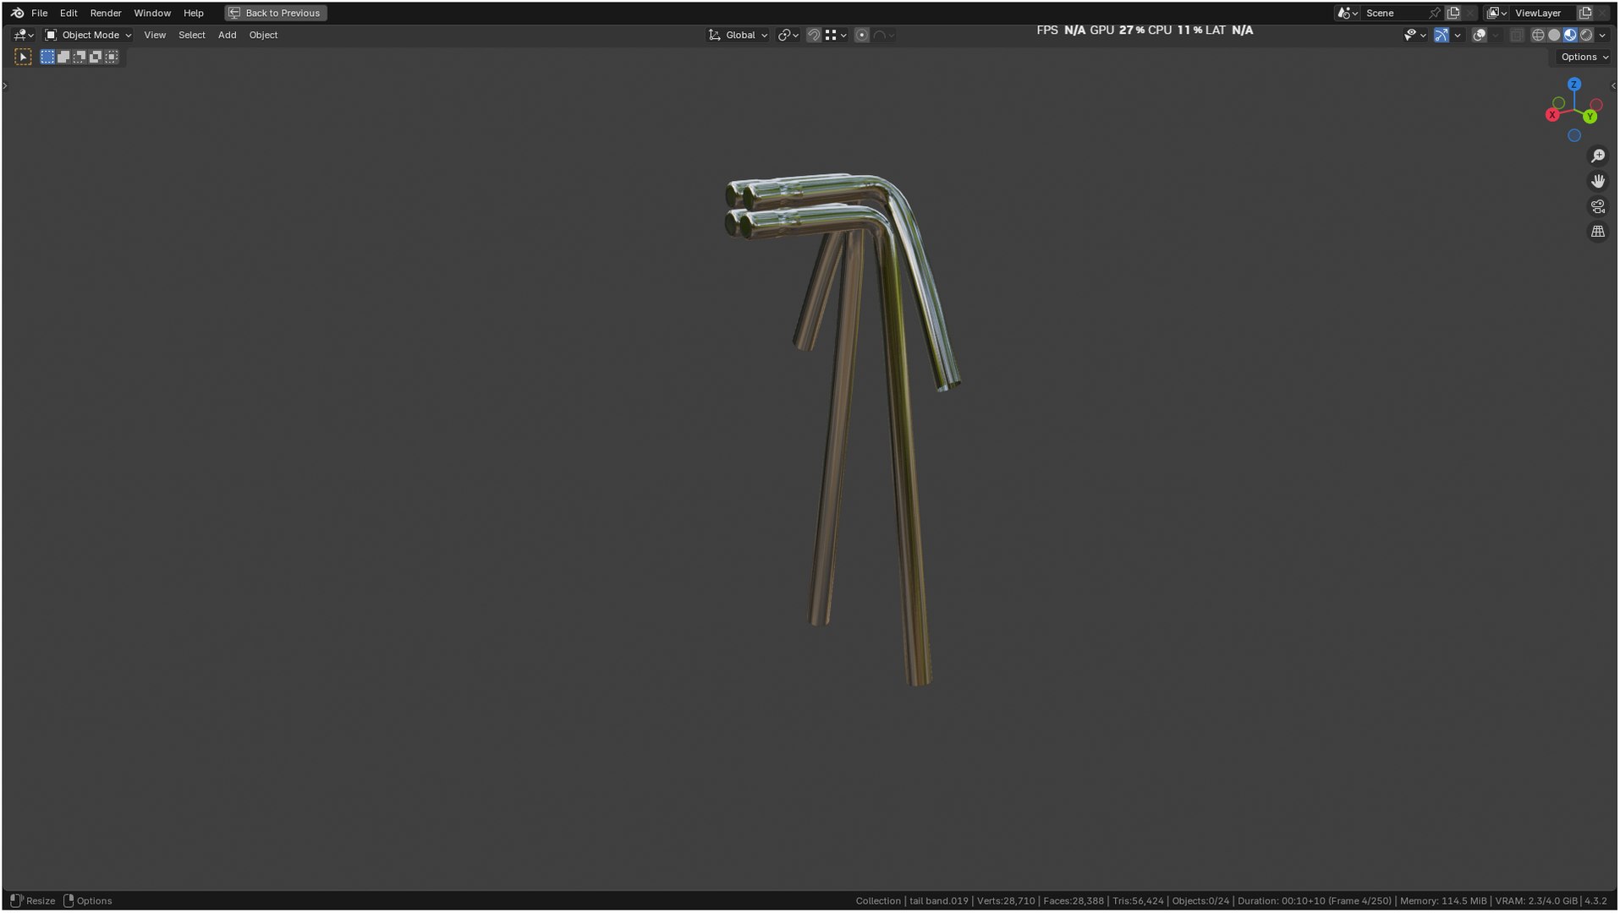This screenshot has height=913, width=1620.
Task: Select the Select Box tool icon
Action: (23, 57)
